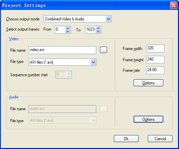
Task: Decrease the To frame spinner value
Action: (98, 31)
